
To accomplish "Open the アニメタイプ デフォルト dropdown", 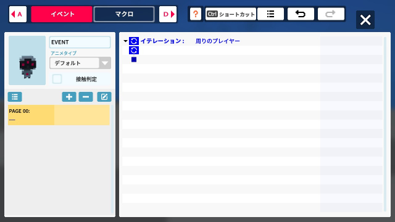I will click(x=80, y=63).
